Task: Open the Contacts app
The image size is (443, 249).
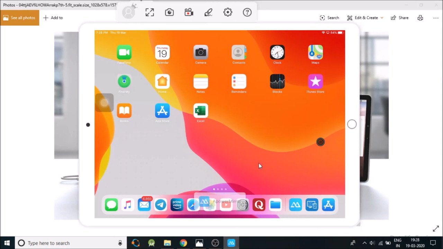Action: pyautogui.click(x=239, y=53)
